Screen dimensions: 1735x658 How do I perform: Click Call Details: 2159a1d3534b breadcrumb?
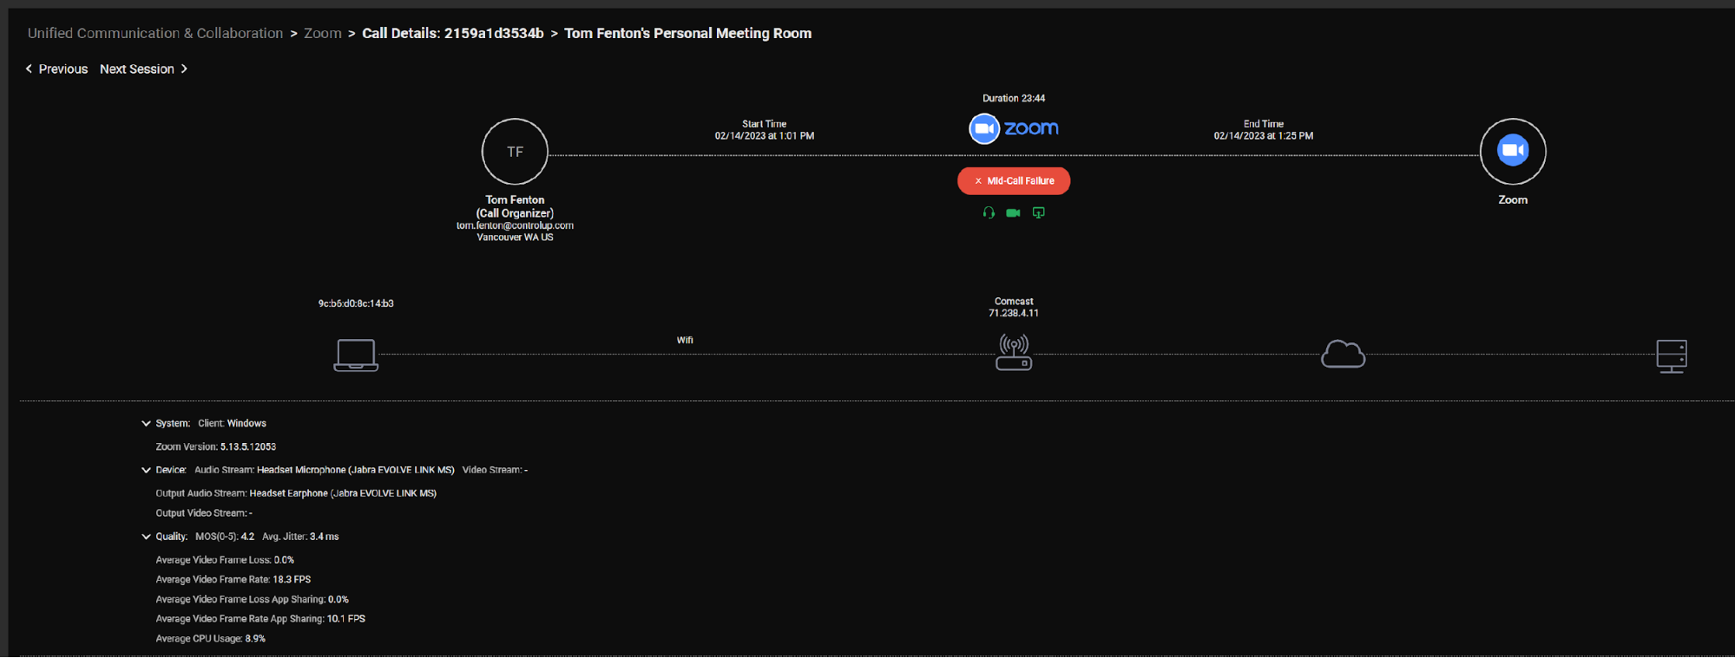click(453, 33)
